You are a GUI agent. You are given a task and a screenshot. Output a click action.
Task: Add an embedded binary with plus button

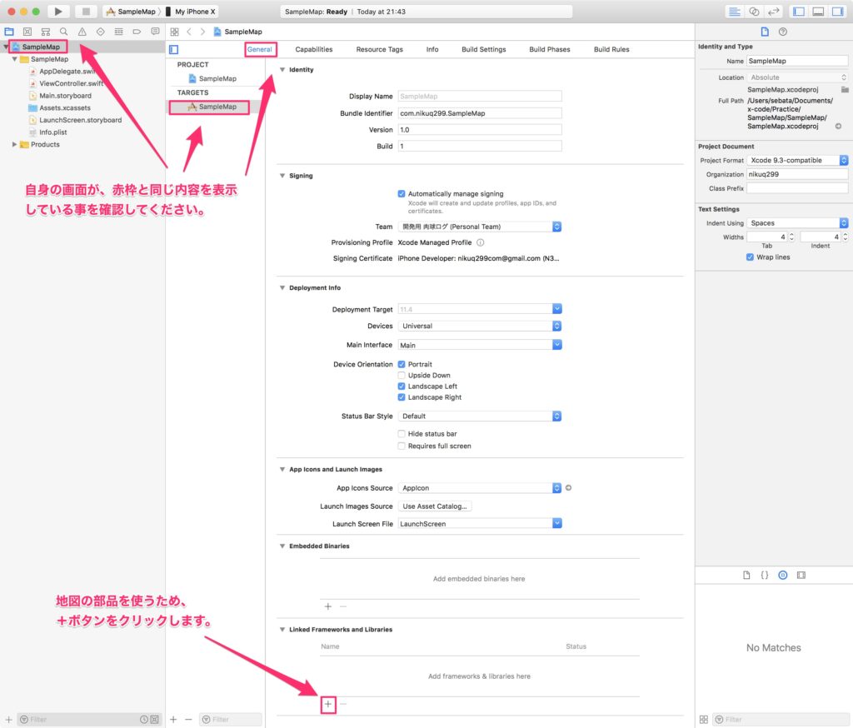coord(328,606)
